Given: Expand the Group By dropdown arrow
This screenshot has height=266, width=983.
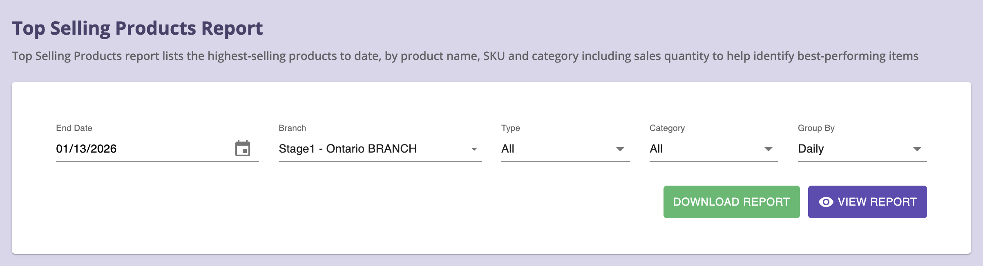Looking at the screenshot, I should [917, 149].
